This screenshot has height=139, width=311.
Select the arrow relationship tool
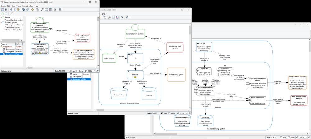[11, 14]
